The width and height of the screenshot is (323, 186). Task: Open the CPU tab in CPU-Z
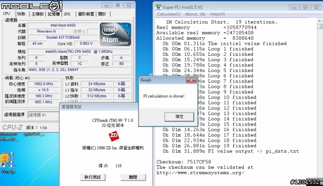click(x=7, y=14)
